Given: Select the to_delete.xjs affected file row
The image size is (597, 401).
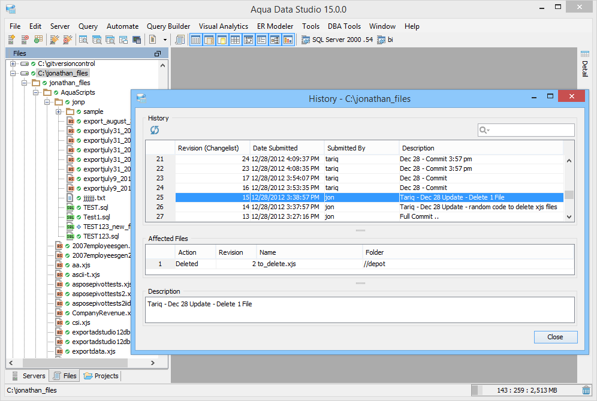Looking at the screenshot, I should 360,264.
